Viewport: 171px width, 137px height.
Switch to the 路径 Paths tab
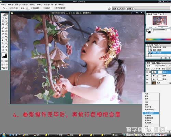[x=159, y=63]
